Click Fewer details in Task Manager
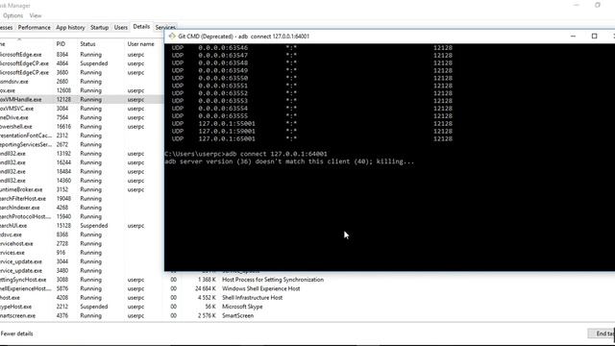 coord(17,334)
